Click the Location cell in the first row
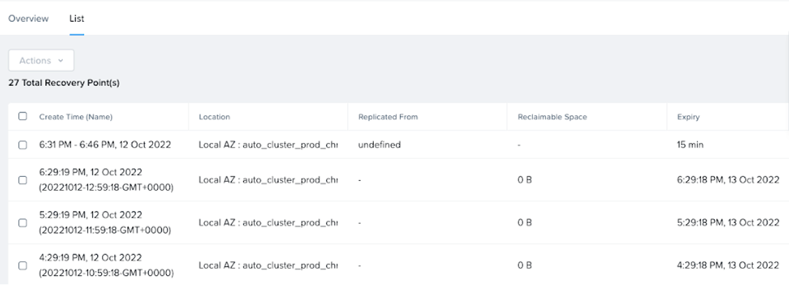The image size is (789, 285). pyautogui.click(x=268, y=145)
